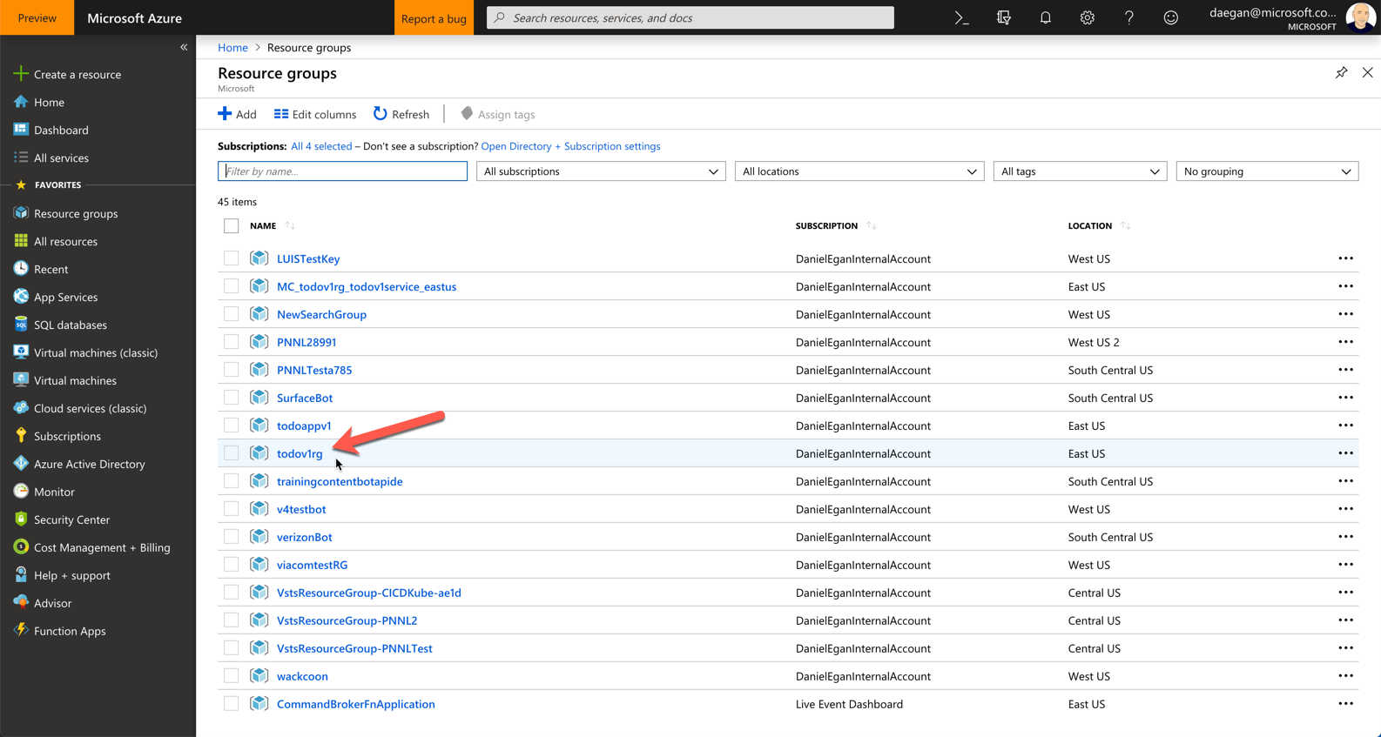Image resolution: width=1381 pixels, height=737 pixels.
Task: Open Help + support in sidebar
Action: tap(71, 575)
